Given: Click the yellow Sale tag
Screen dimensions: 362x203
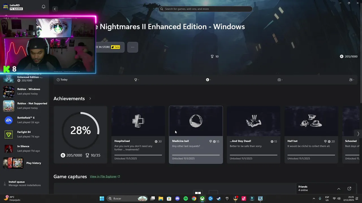Looking at the screenshot, I should [x=116, y=47].
